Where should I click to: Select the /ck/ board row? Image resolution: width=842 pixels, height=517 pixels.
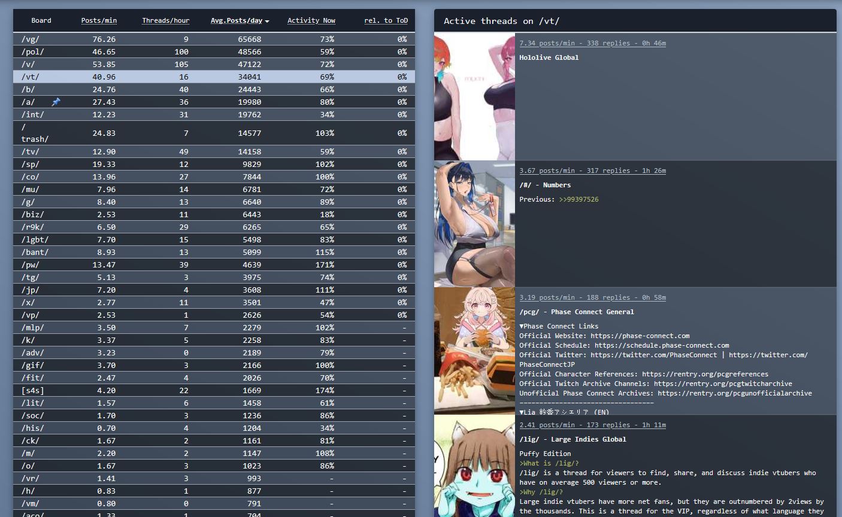tap(214, 440)
